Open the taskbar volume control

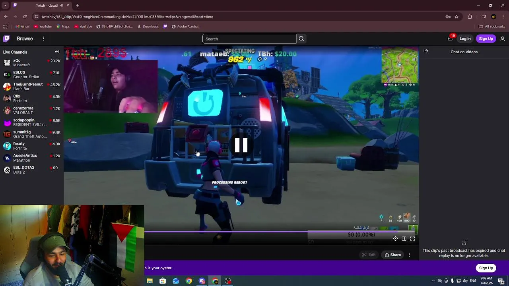click(465, 281)
